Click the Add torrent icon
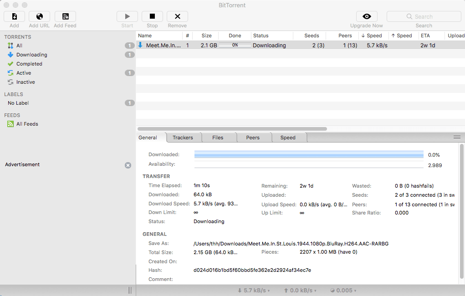The image size is (465, 296). (x=14, y=16)
